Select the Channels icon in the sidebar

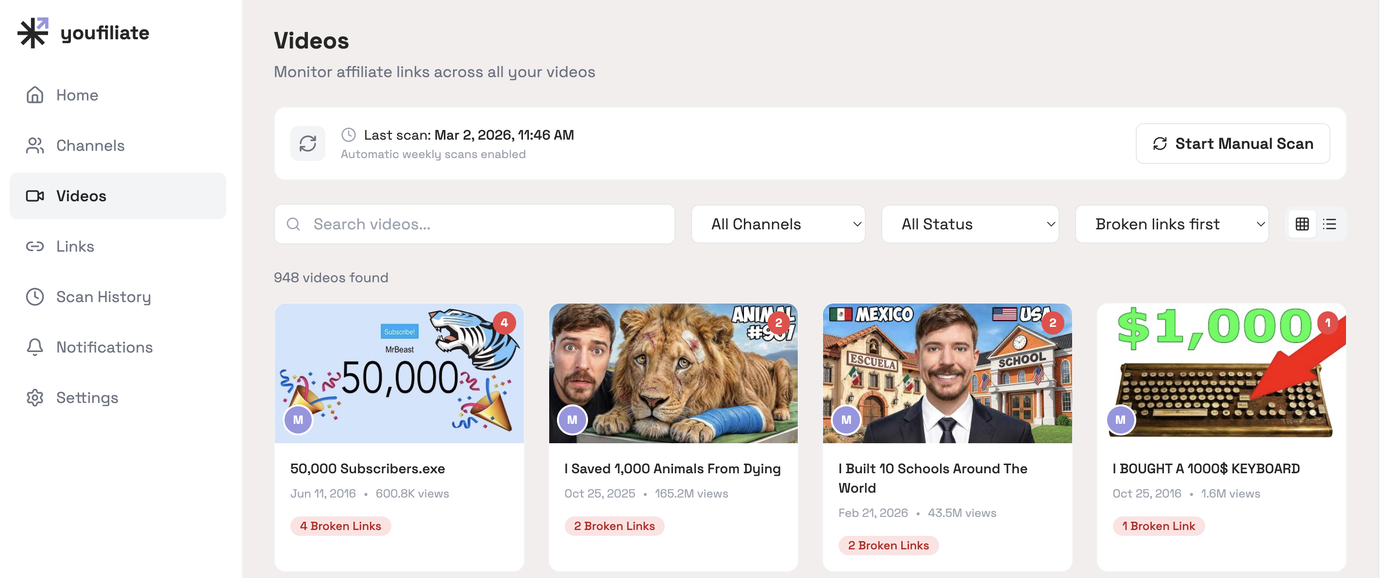pos(35,145)
